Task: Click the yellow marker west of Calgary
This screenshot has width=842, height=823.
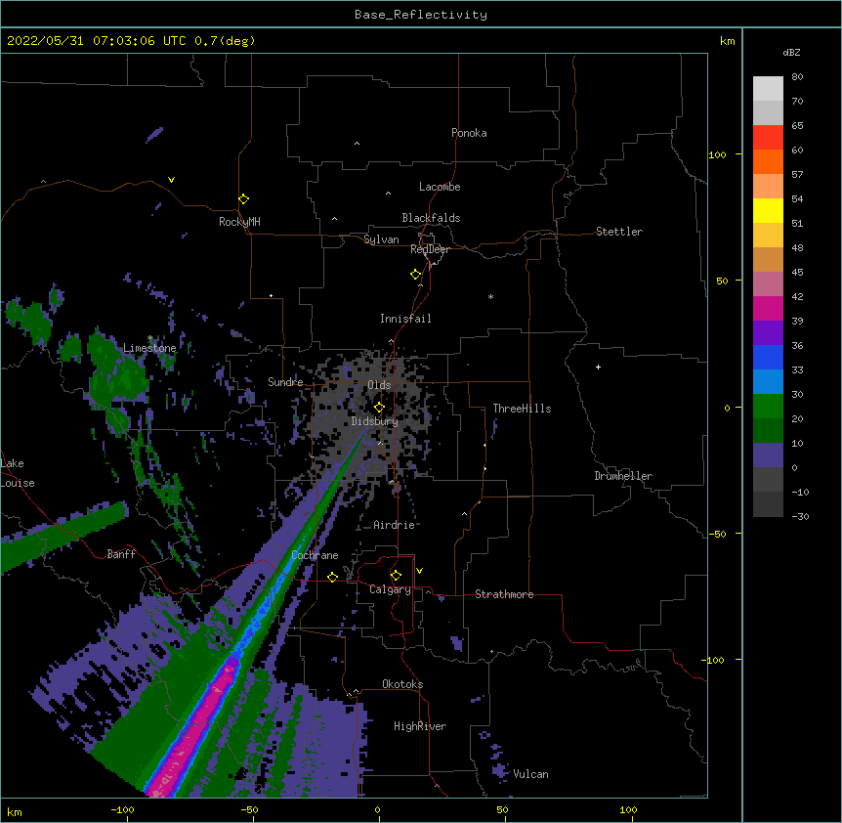Action: pyautogui.click(x=332, y=577)
